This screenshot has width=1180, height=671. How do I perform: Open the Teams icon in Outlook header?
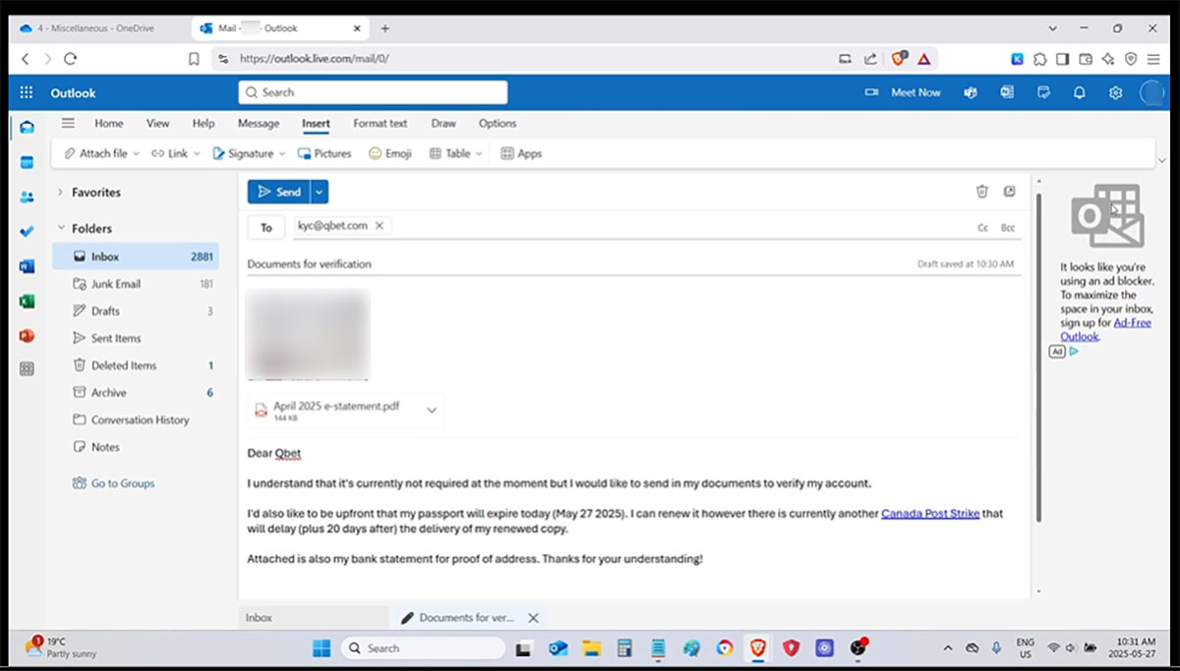971,92
